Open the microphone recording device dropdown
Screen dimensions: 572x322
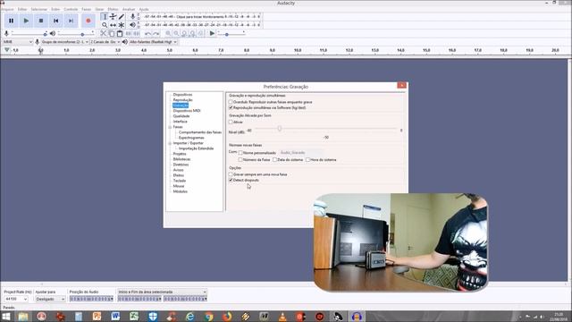[x=65, y=42]
